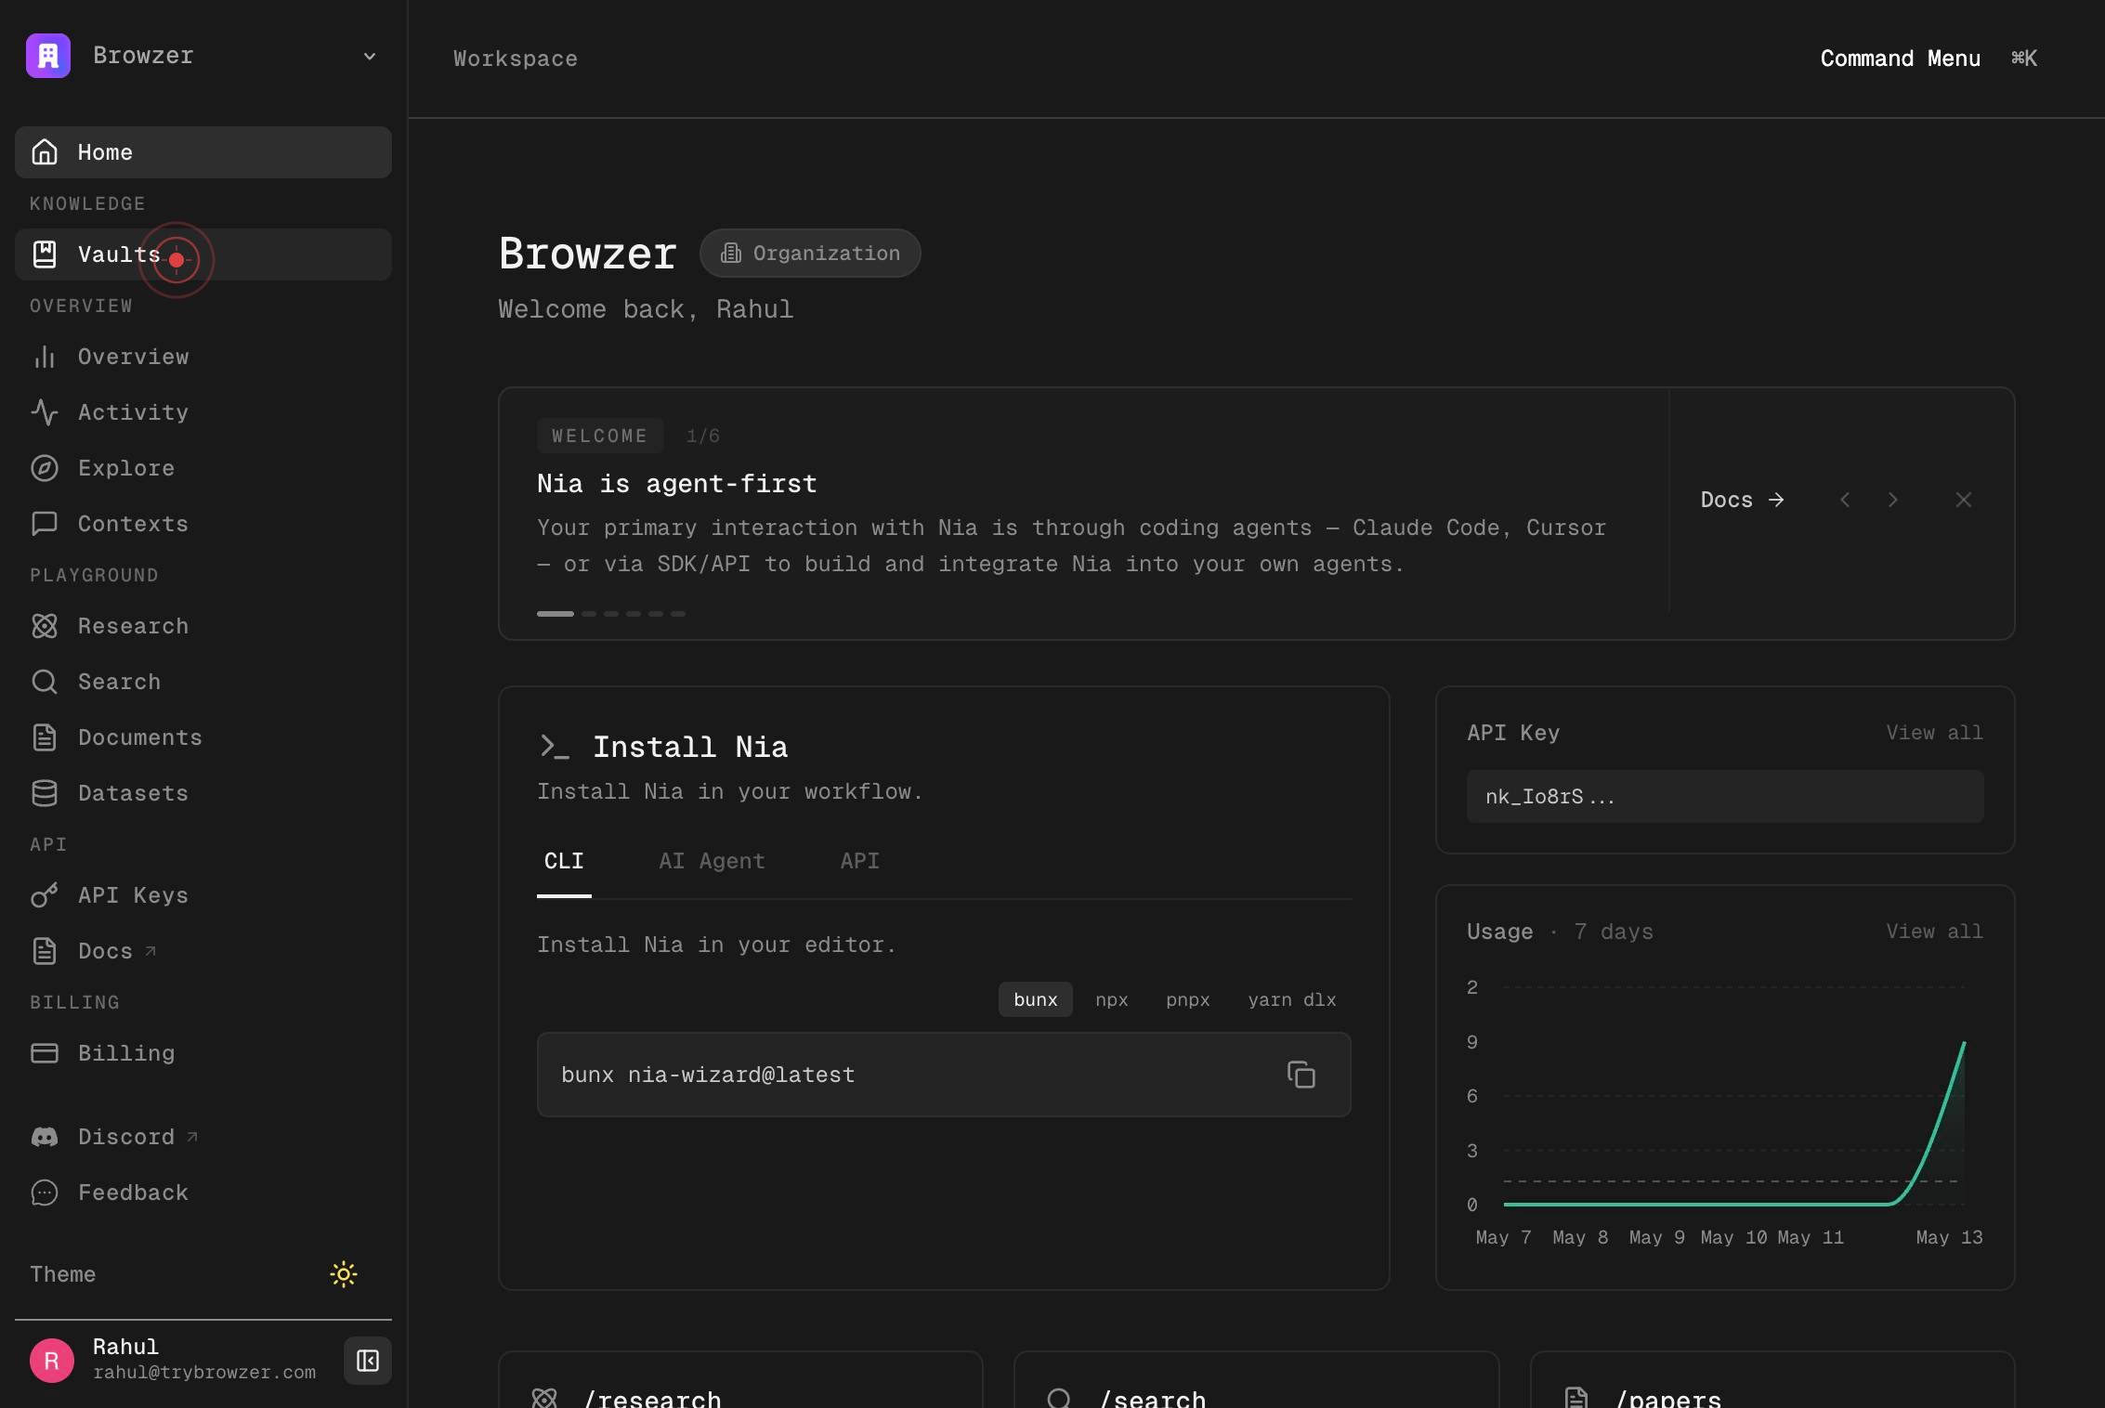Go to the previous welcome slide
2105x1408 pixels.
coord(1845,500)
